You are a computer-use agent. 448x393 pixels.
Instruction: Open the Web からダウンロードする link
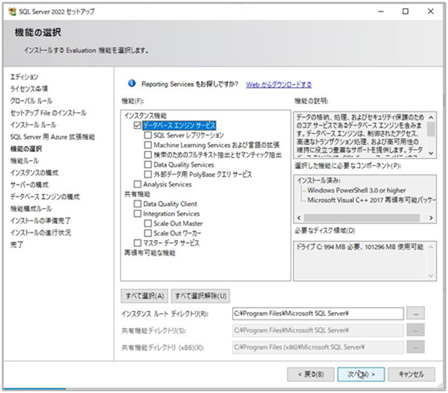(279, 85)
